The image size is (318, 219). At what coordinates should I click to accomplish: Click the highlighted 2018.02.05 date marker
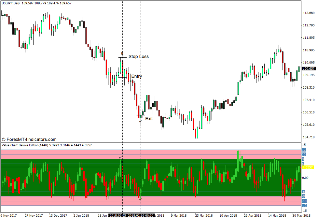(118, 215)
